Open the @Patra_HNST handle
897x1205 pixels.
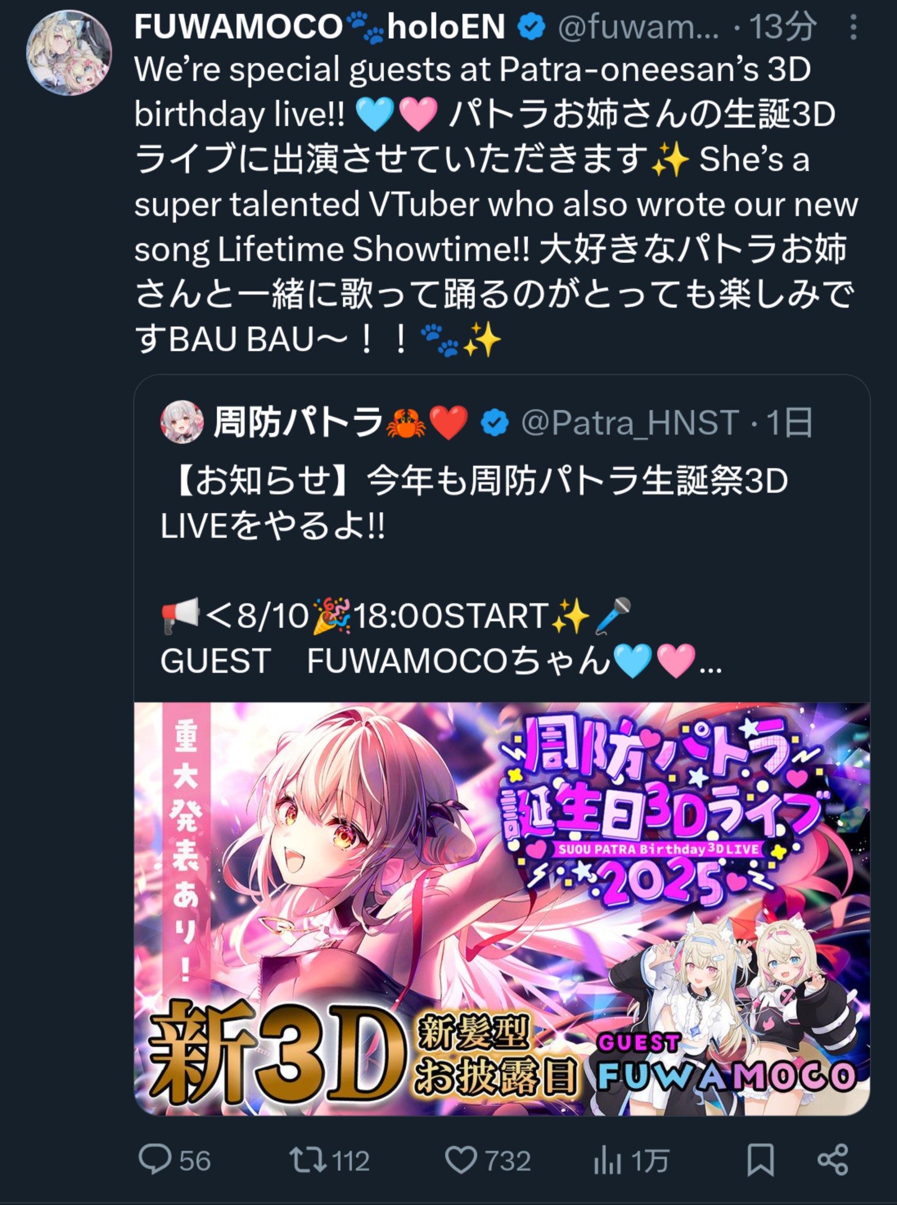click(x=630, y=423)
